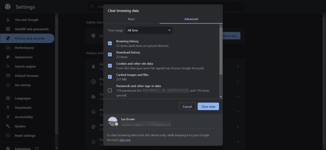
Task: Open the Reset settings history icon
Action: 8,136
